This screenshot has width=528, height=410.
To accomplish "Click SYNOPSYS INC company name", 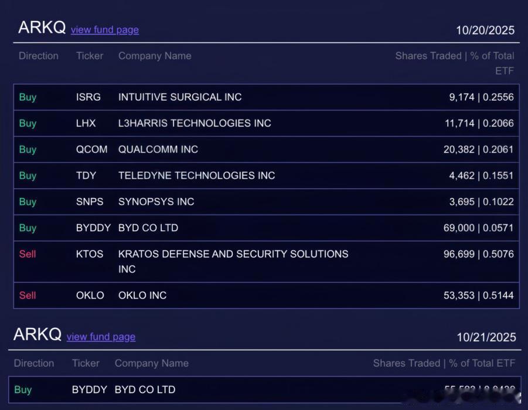I will (156, 201).
